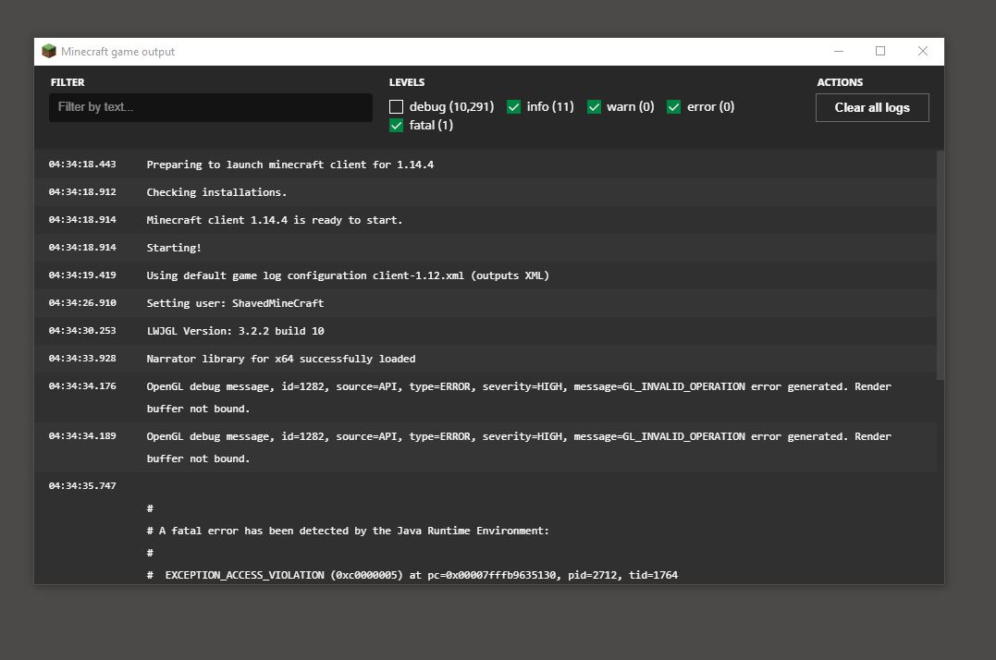Minimize the Minecraft game output window
The width and height of the screenshot is (996, 660).
[838, 52]
